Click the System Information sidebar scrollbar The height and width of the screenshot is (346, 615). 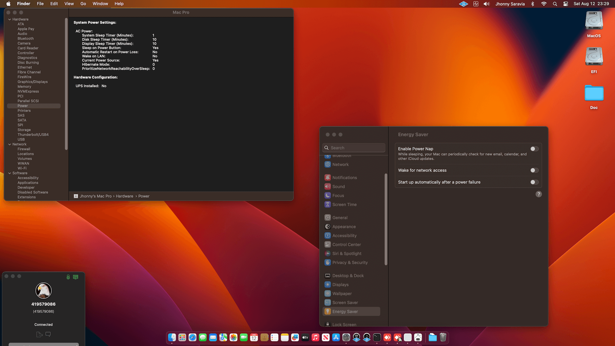pyautogui.click(x=66, y=84)
